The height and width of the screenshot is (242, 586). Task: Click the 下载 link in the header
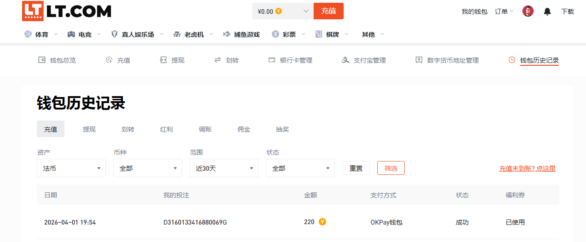(568, 12)
